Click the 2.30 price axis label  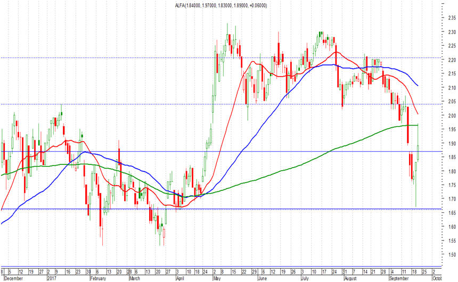tap(452, 32)
